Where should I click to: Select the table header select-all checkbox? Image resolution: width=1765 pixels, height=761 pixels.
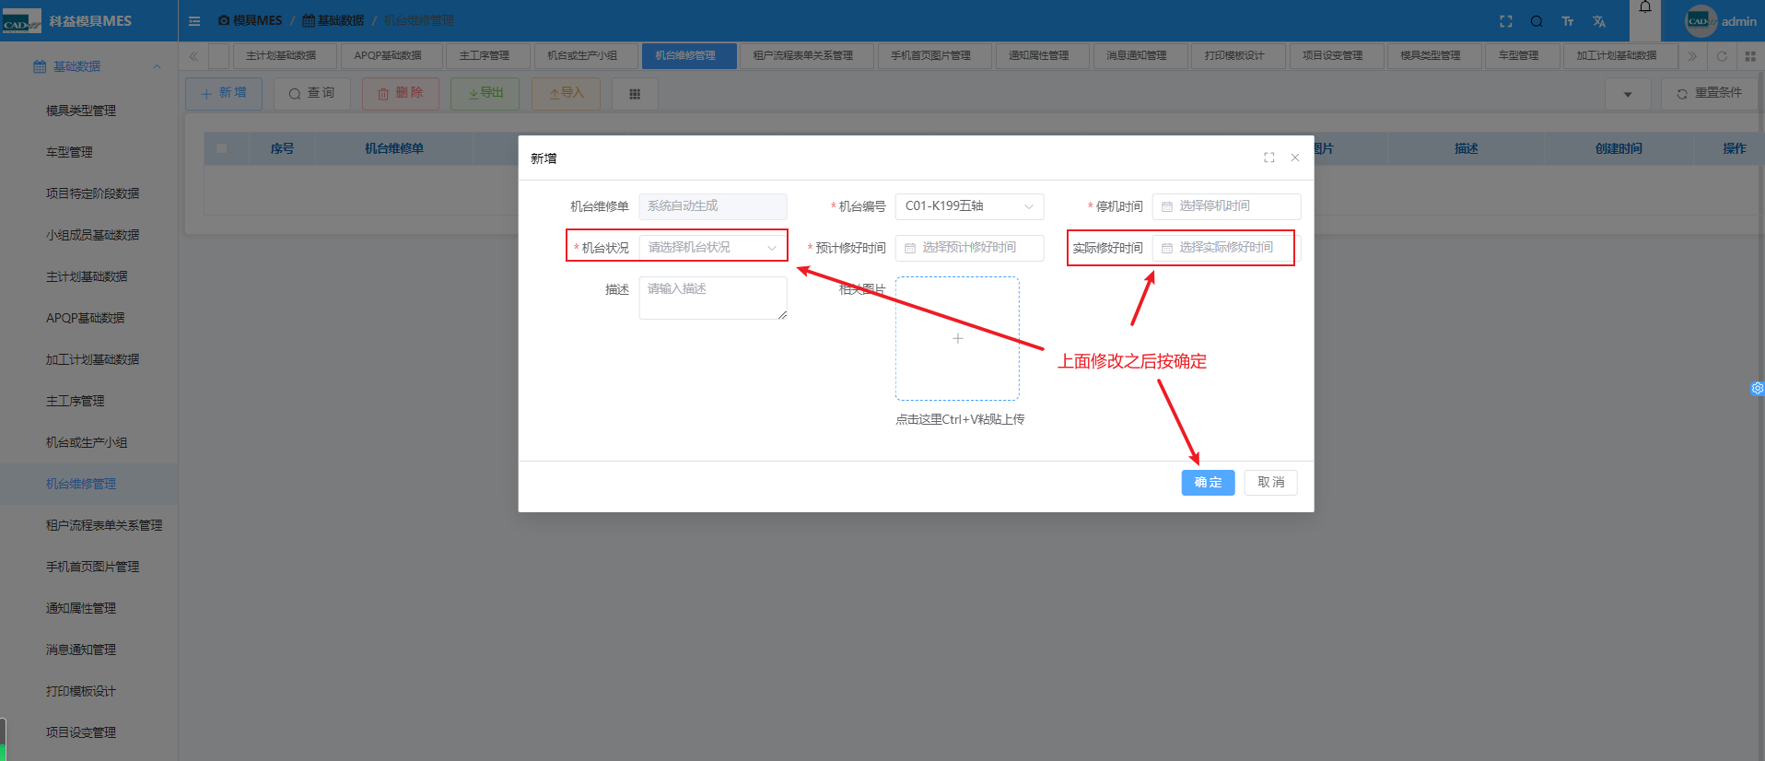click(x=221, y=148)
